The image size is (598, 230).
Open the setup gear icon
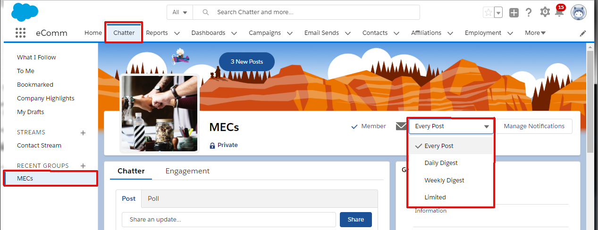click(x=545, y=12)
